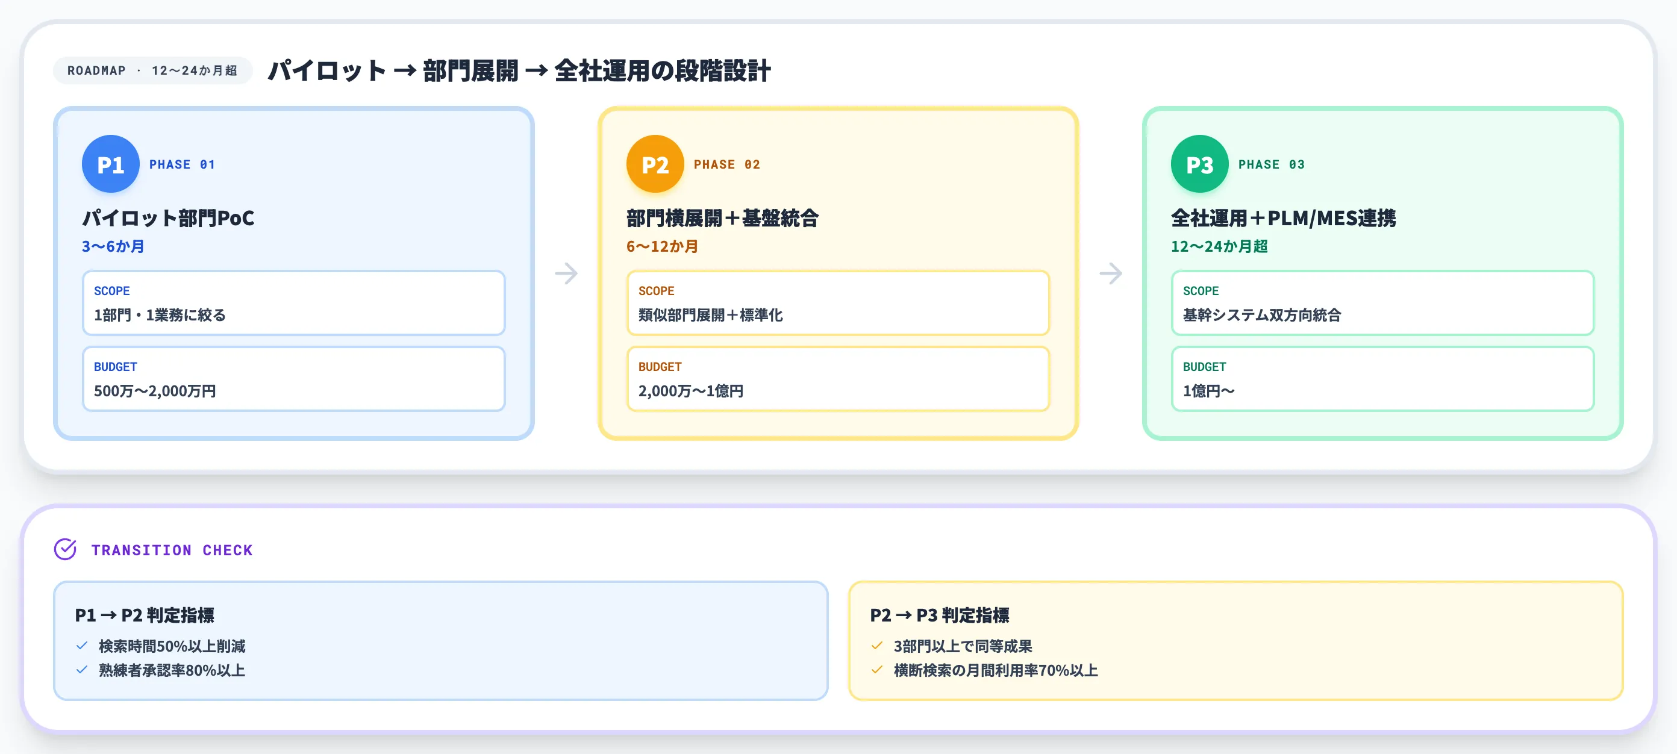The width and height of the screenshot is (1677, 754).
Task: Click the purple Transition Check circle-check icon
Action: 65,550
